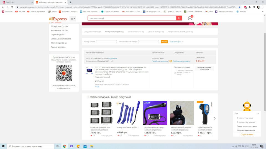Click Сообщение продавцу envelope link
The width and height of the screenshot is (266, 149).
tap(180, 61)
